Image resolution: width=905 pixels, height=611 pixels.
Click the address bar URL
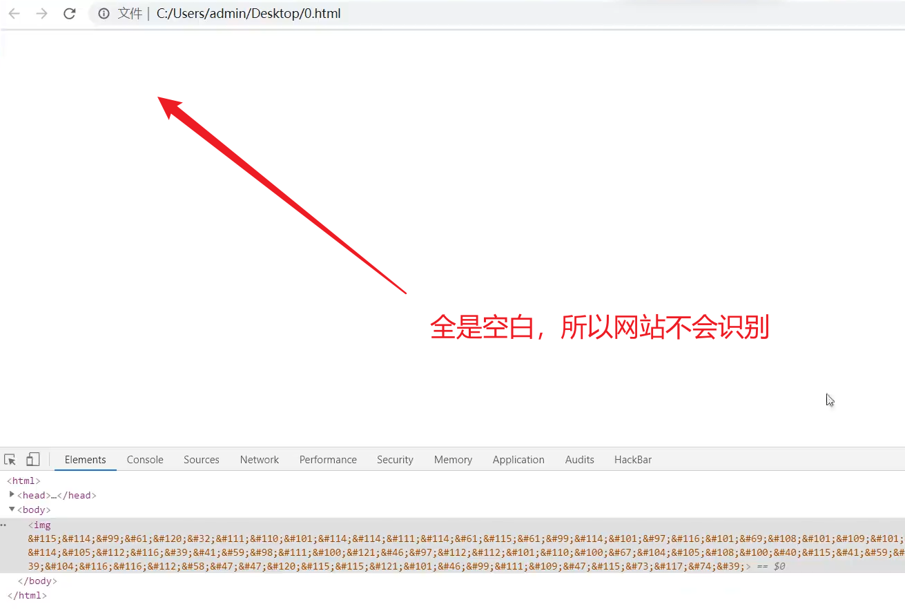(249, 14)
